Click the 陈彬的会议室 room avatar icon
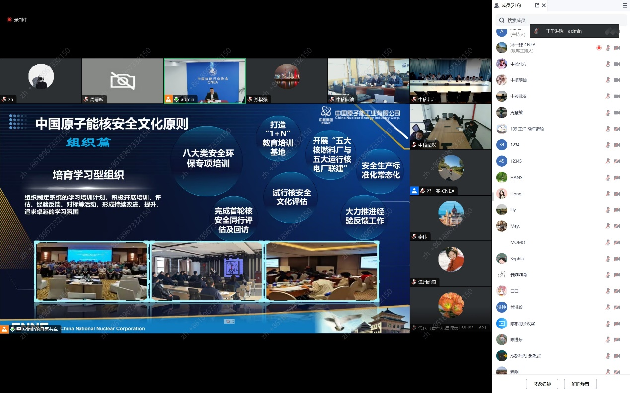This screenshot has width=630, height=393. pyautogui.click(x=502, y=324)
